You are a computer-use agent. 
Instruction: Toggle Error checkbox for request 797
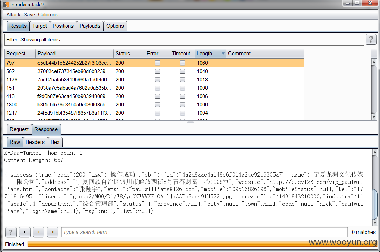[158, 63]
